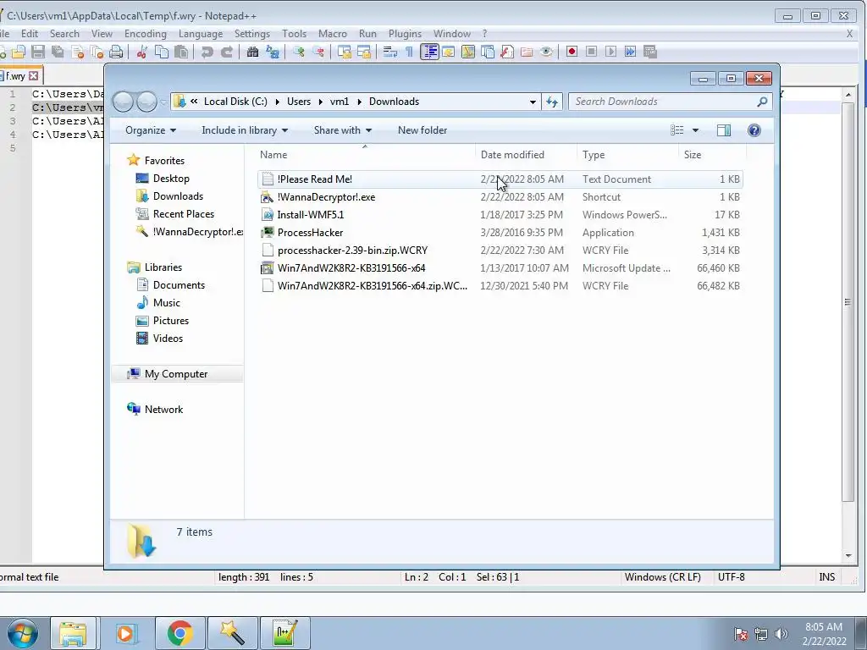The image size is (867, 650).
Task: Select My Computer in navigation pane
Action: tap(176, 374)
